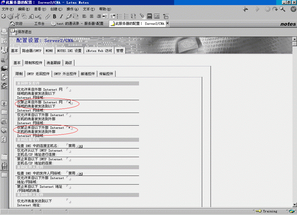Click the search magnifier icon at top right
The width and height of the screenshot is (297, 215).
point(282,9)
